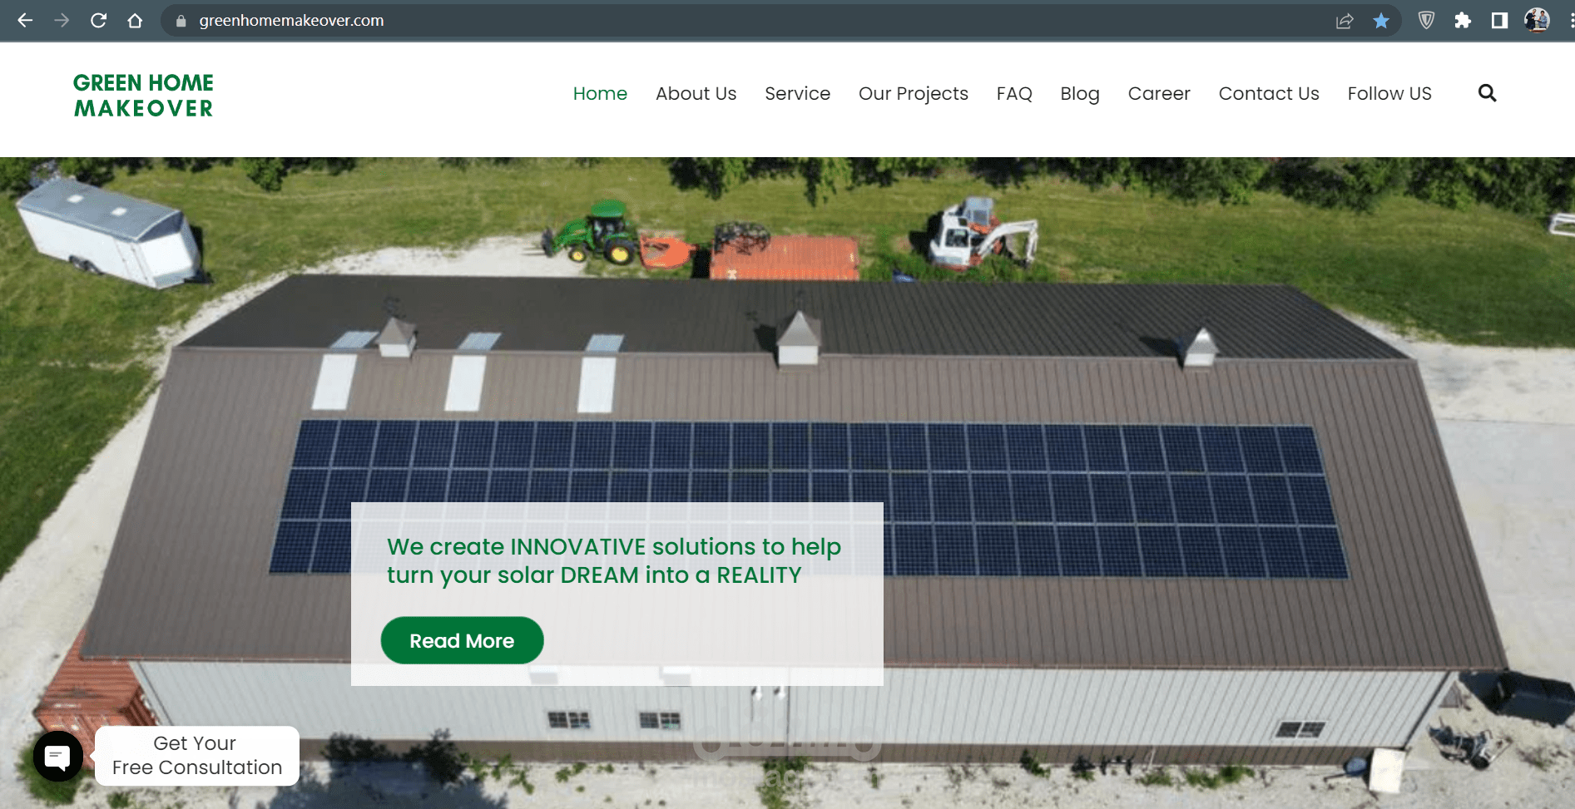Visit the Blog page
The width and height of the screenshot is (1575, 809).
[1080, 94]
